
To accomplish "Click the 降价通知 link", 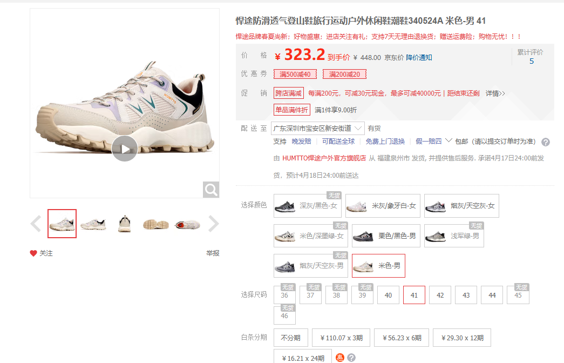I will click(419, 57).
